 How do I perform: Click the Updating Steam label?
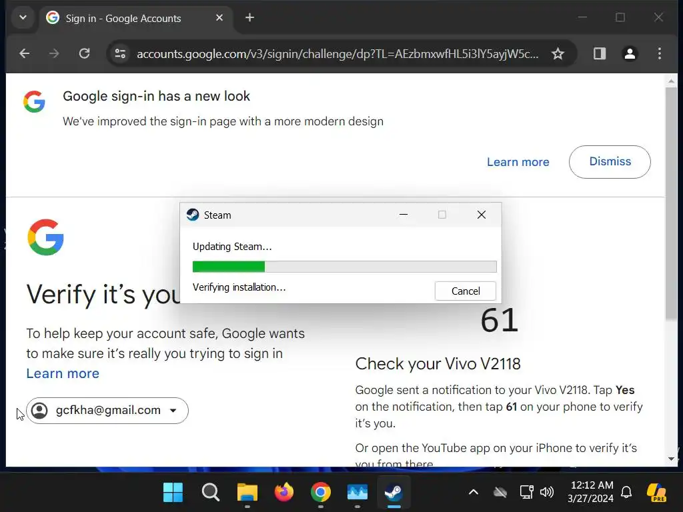pos(232,247)
